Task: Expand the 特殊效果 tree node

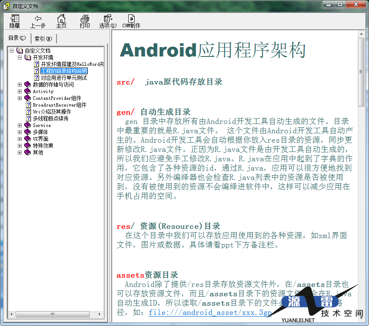Action: coord(20,146)
